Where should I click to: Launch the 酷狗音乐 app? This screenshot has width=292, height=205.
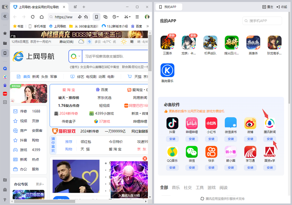[x=168, y=70]
